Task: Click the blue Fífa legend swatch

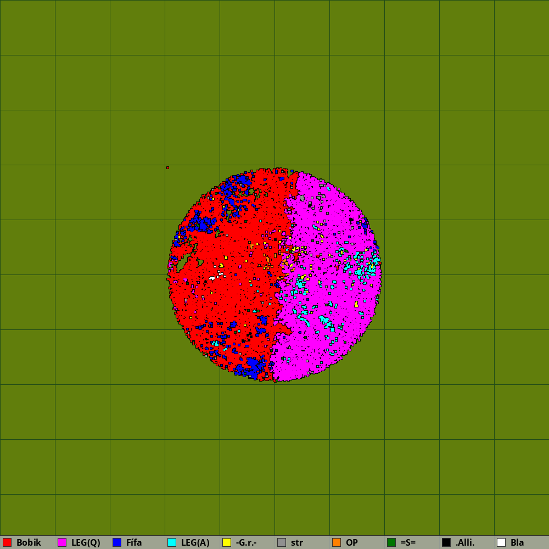Action: point(117,542)
